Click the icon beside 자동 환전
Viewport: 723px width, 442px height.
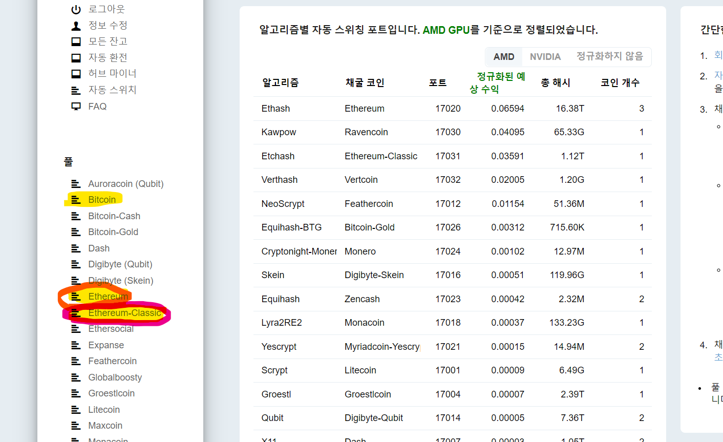point(76,58)
